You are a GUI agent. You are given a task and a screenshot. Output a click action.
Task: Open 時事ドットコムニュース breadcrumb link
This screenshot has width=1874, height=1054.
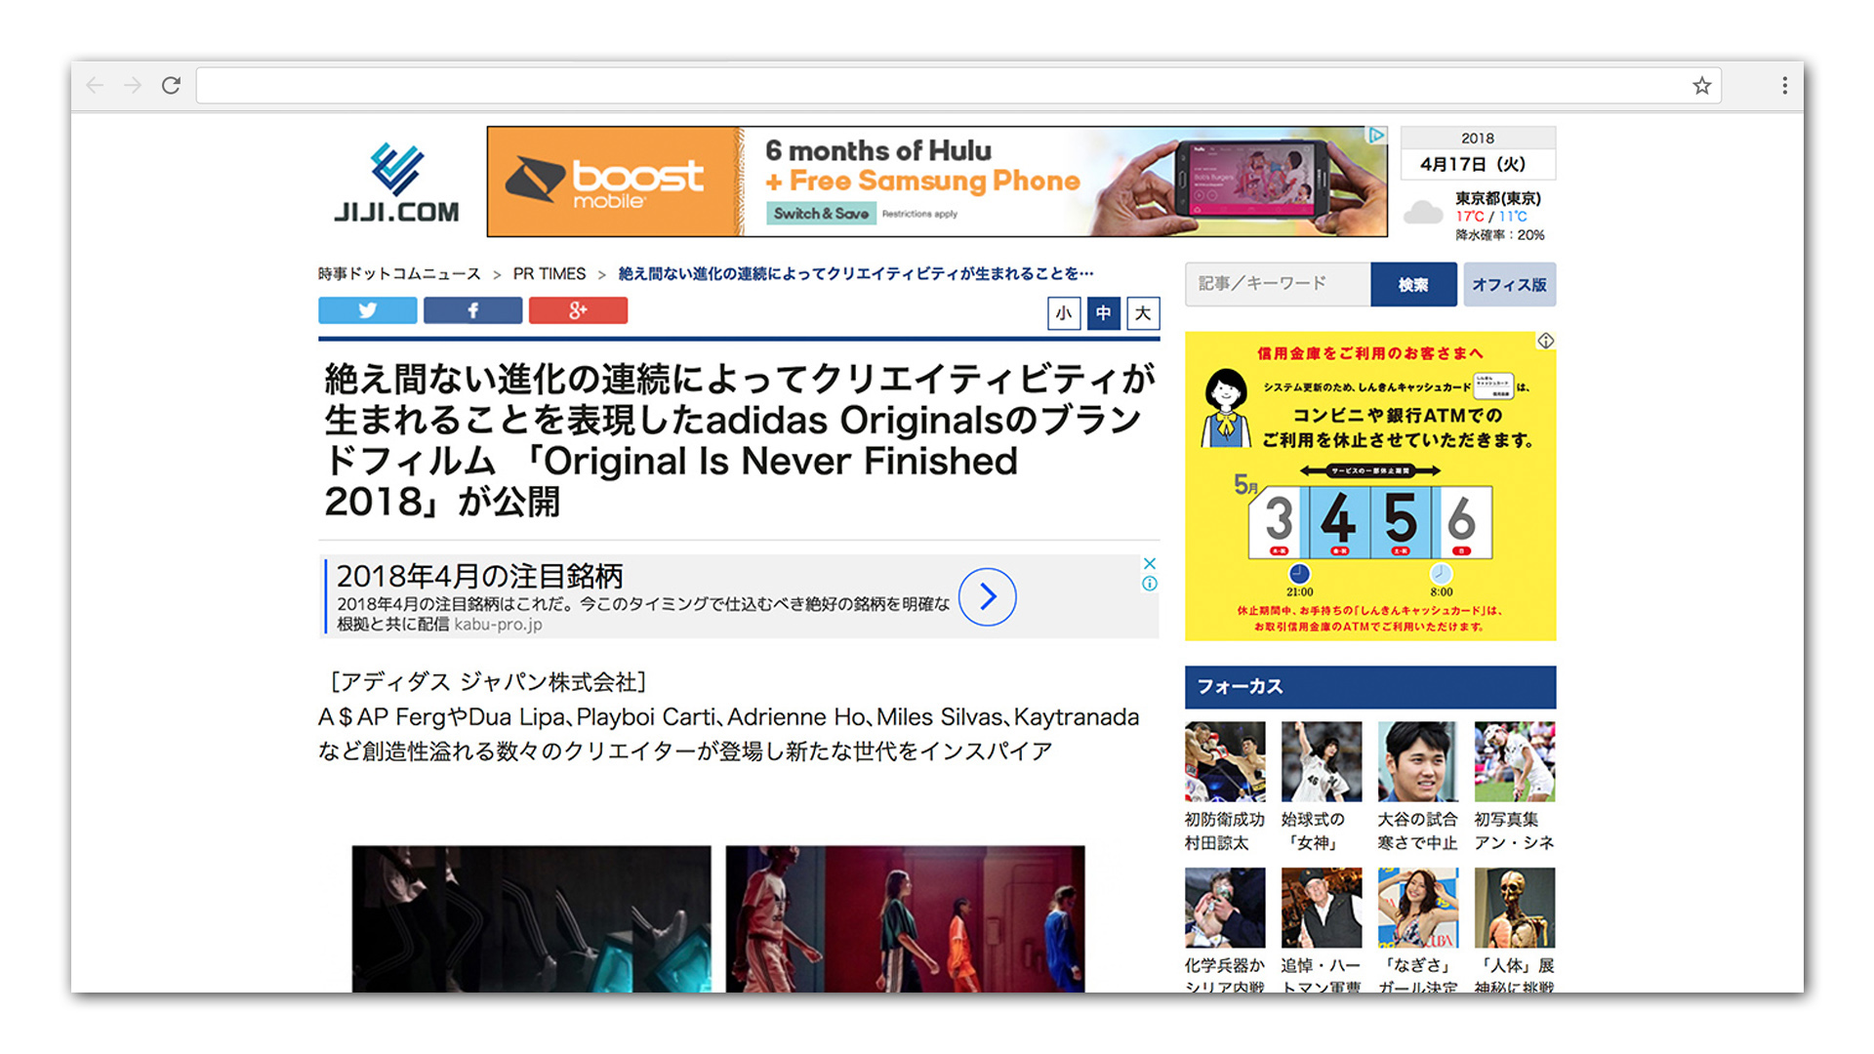399,273
